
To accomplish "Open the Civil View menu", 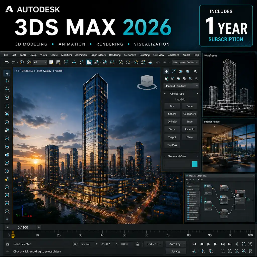I will pyautogui.click(x=159, y=55).
